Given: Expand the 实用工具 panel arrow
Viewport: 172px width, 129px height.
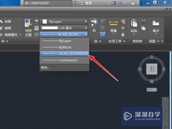Looking at the screenshot, I should (x=125, y=41).
